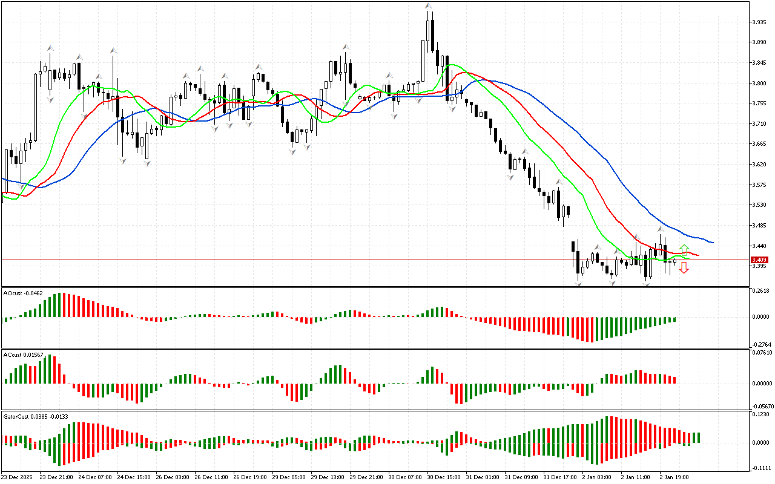Select the fractal arrow above the highest candle
775x484 pixels.
pos(428,6)
